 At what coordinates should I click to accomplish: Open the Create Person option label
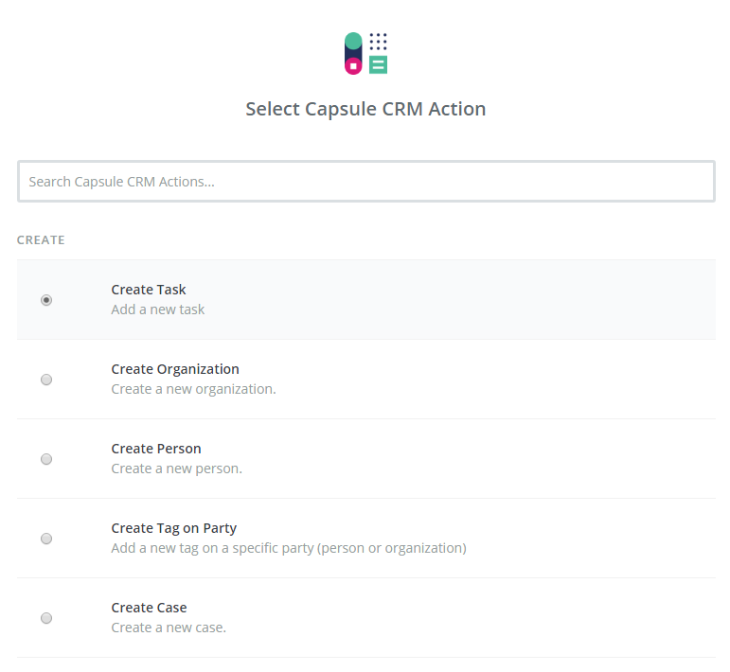156,449
